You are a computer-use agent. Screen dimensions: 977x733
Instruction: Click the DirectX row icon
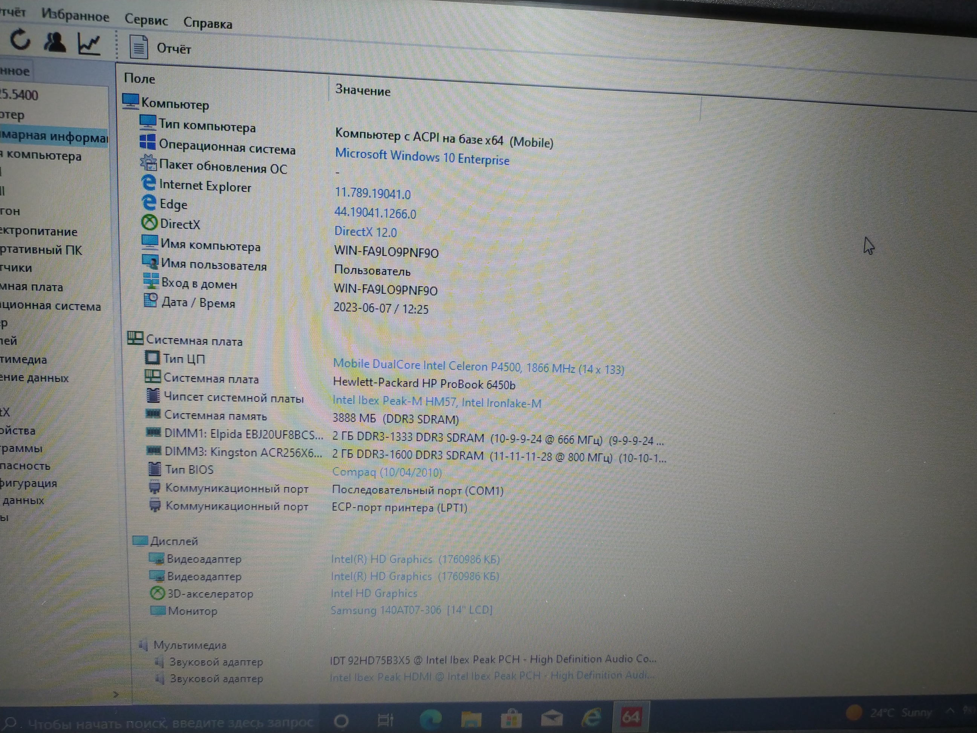149,222
